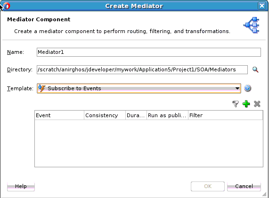Image resolution: width=269 pixels, height=198 pixels.
Task: Focus the Name field containing Mediator1
Action: (x=149, y=52)
